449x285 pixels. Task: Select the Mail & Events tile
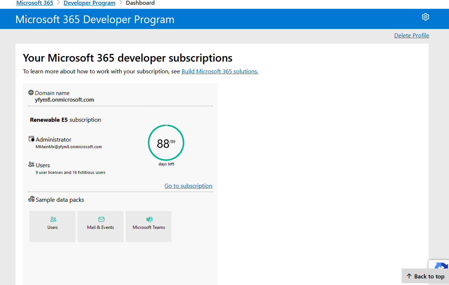[100, 226]
